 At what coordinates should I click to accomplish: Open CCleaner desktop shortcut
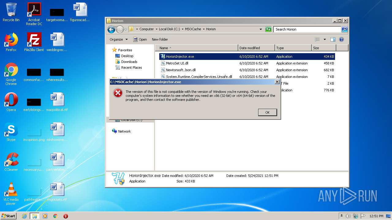[11, 162]
